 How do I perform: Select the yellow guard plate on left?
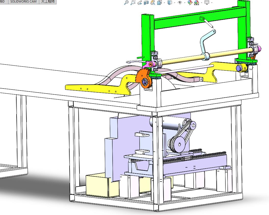(x=98, y=84)
